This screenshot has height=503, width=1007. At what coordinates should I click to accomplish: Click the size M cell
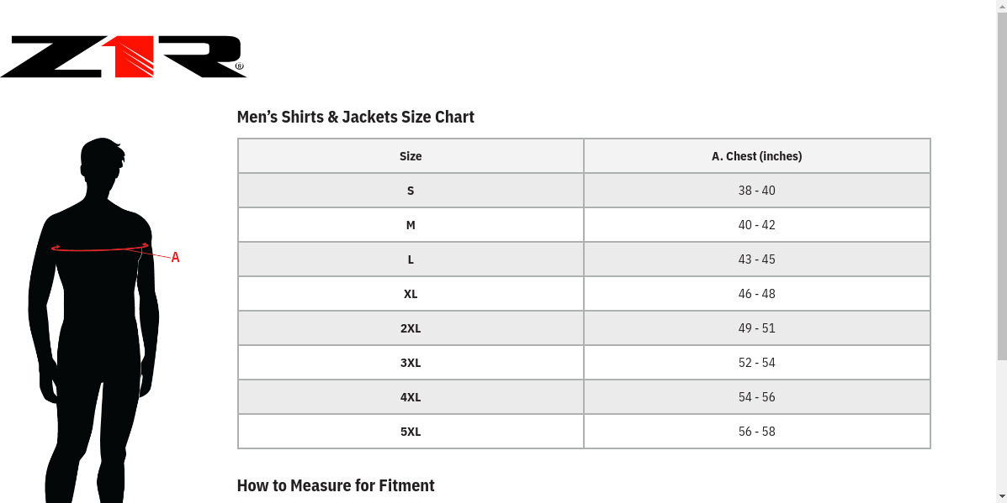[411, 225]
